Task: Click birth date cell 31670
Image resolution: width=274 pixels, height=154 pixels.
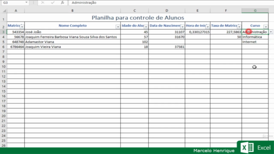Action: point(167,37)
